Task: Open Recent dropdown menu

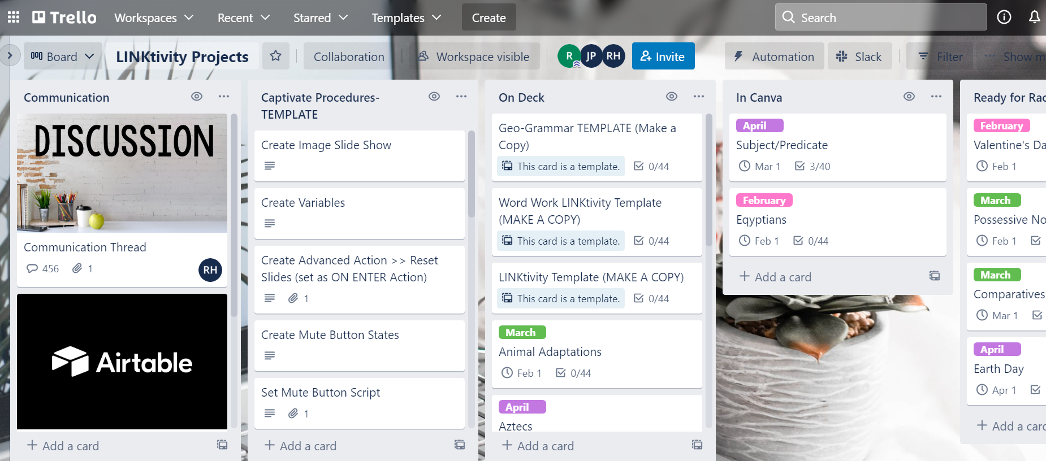Action: 244,18
